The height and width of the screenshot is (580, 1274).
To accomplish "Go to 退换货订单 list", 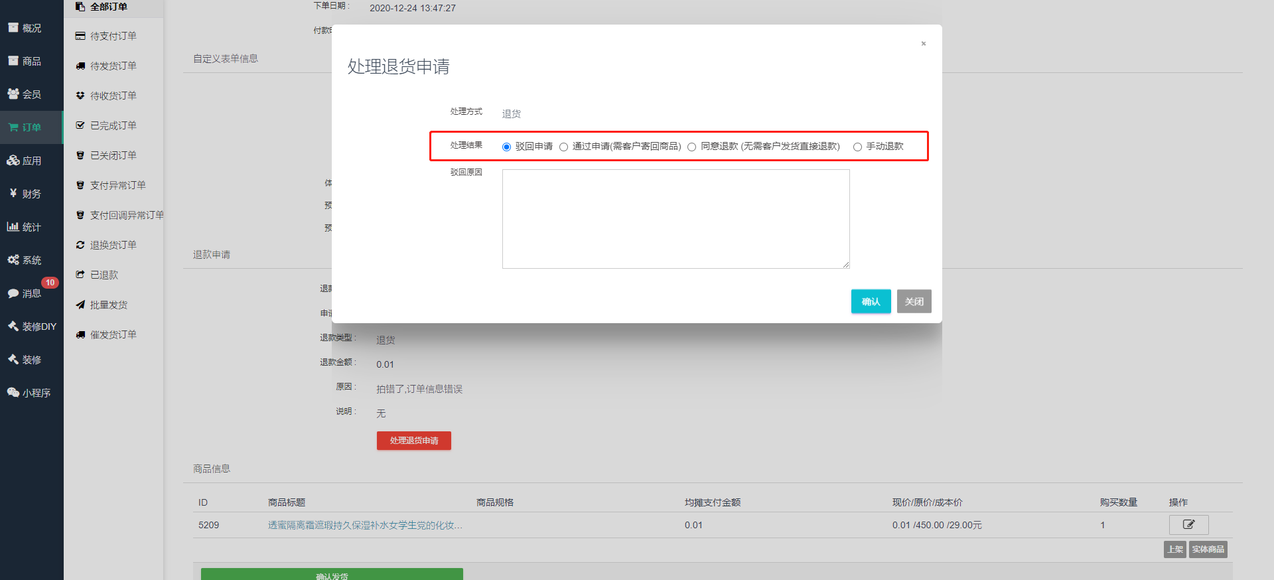I will (113, 245).
